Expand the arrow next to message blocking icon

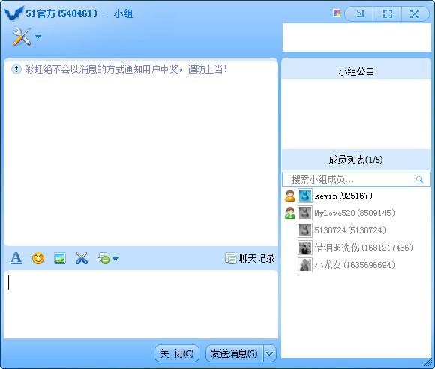[x=115, y=259]
